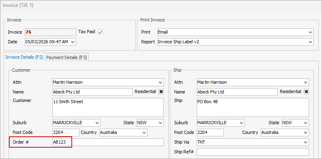
Task: Click the Ship Post Code field
Action: coord(210,133)
